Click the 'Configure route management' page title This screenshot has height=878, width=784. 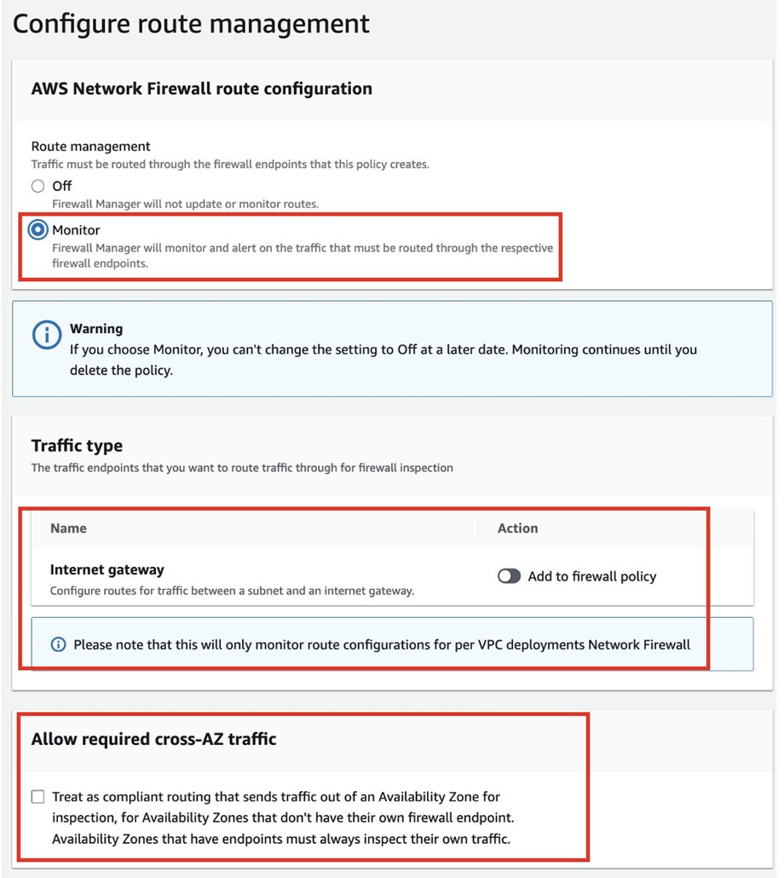tap(191, 24)
